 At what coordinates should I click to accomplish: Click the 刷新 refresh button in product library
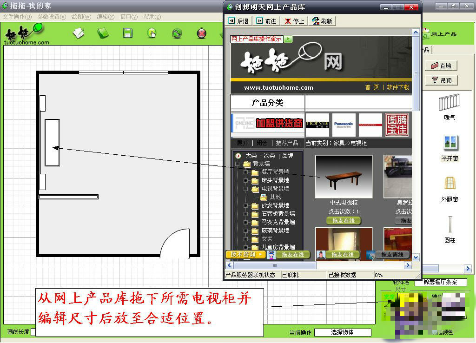click(x=323, y=21)
